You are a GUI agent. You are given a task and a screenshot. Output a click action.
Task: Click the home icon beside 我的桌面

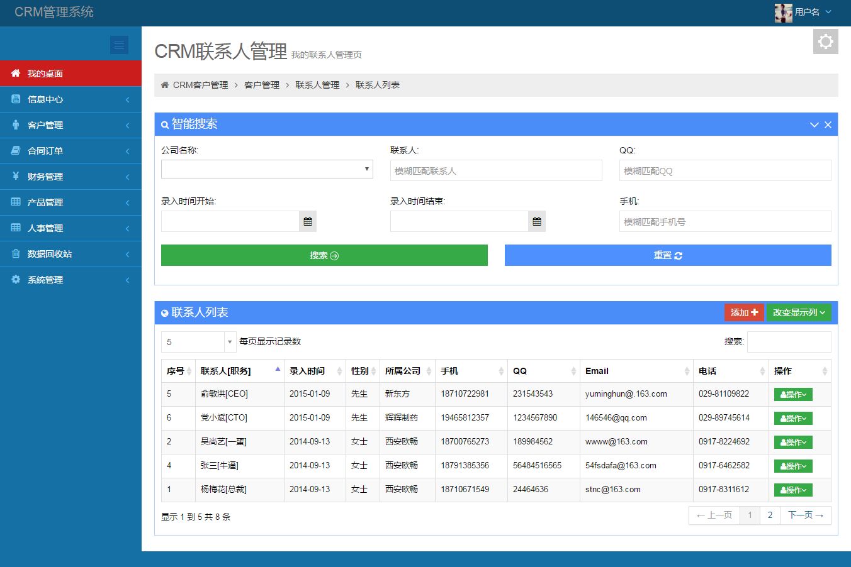[16, 73]
